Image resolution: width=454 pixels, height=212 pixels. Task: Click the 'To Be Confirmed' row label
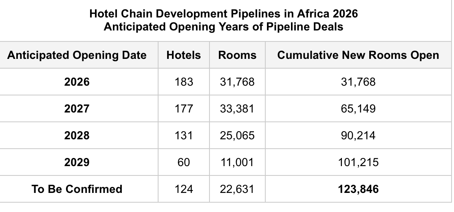click(x=77, y=189)
